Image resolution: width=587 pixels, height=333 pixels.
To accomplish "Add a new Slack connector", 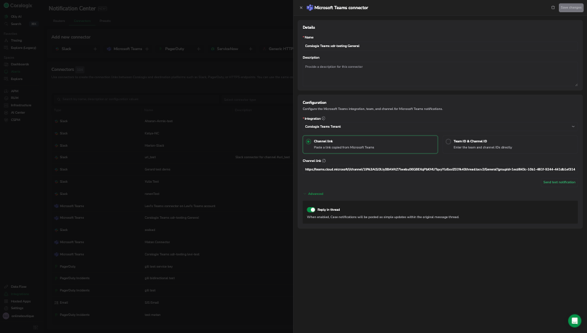I will tap(95, 49).
